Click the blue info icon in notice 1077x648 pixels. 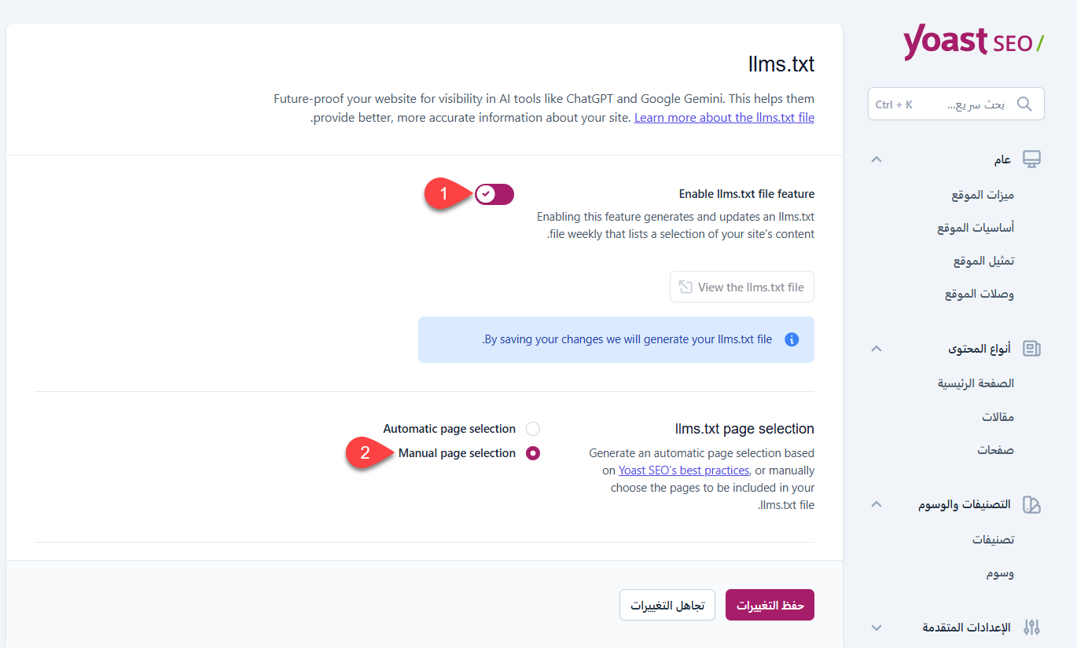click(x=792, y=340)
